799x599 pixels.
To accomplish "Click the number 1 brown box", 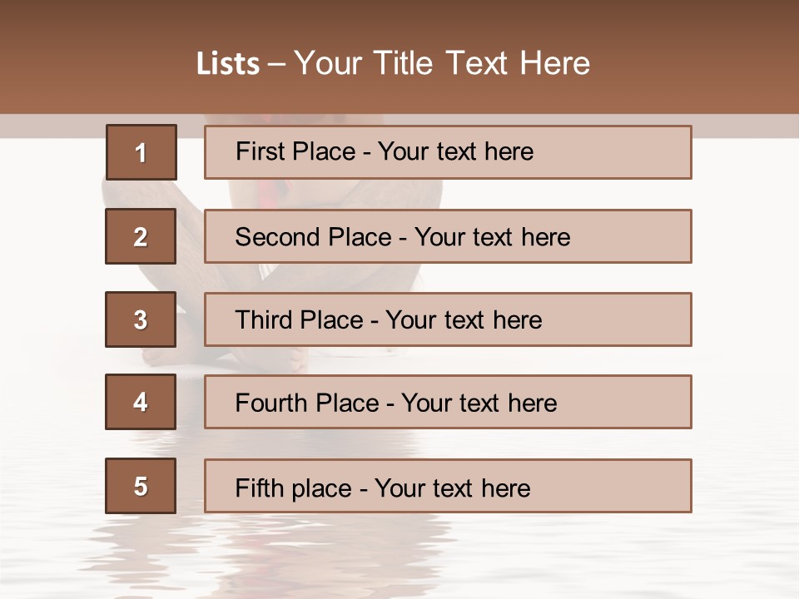I will pos(141,152).
